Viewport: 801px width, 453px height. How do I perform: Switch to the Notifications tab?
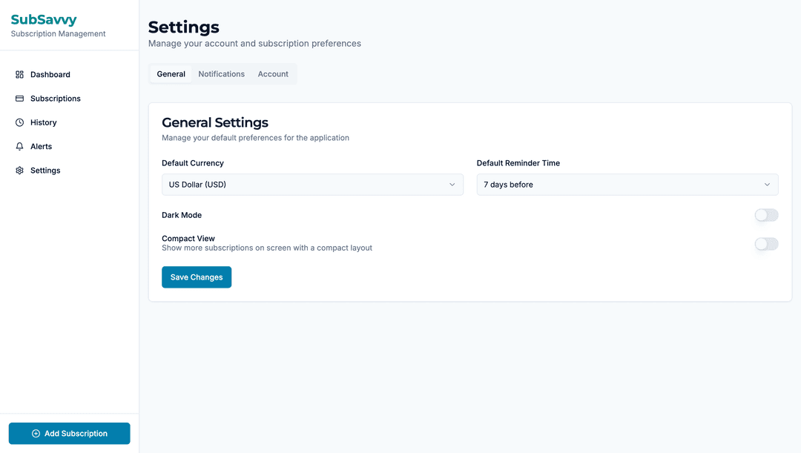[221, 73]
